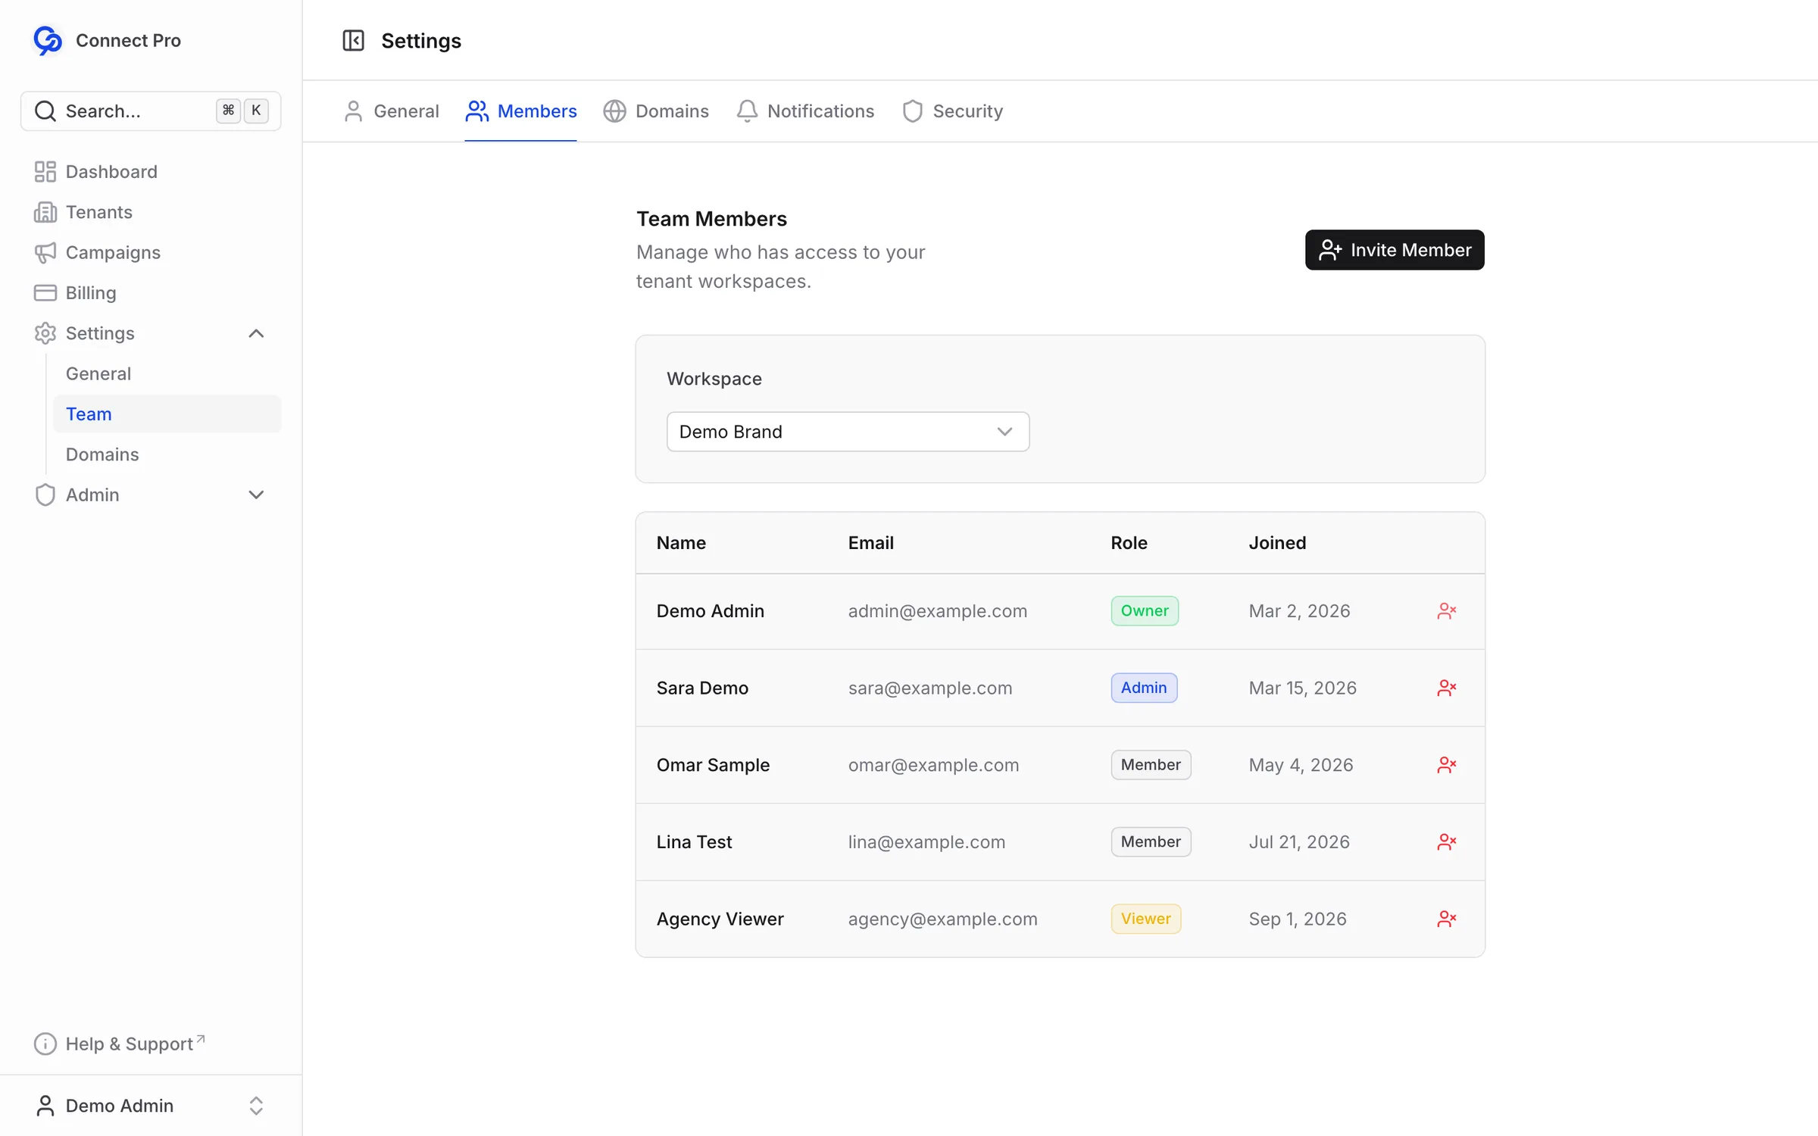Viewport: 1818px width, 1136px height.
Task: Click the Connect Pro logo icon
Action: tap(48, 40)
